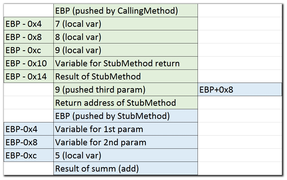This screenshot has width=287, height=180.
Task: Select the blue "EBP-0x4" label cell
Action: pos(29,129)
